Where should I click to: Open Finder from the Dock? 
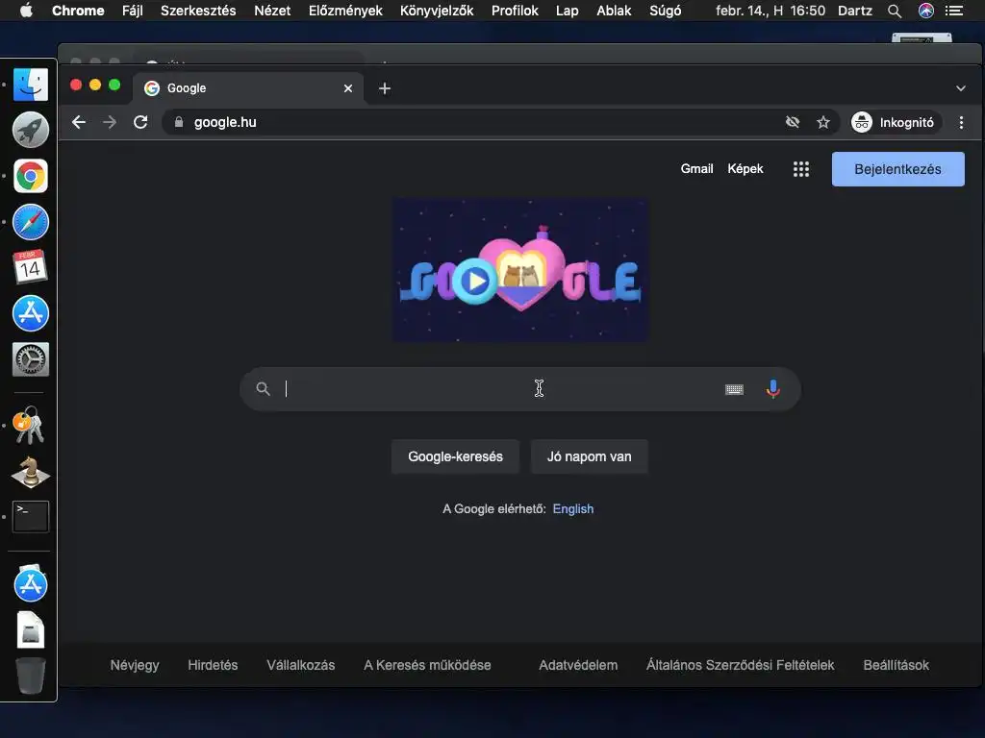[x=30, y=85]
